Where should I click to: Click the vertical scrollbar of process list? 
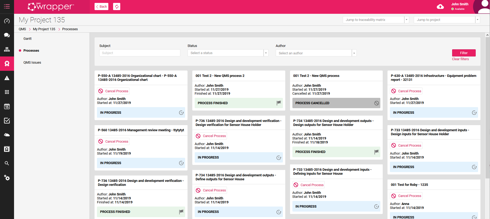point(487,106)
